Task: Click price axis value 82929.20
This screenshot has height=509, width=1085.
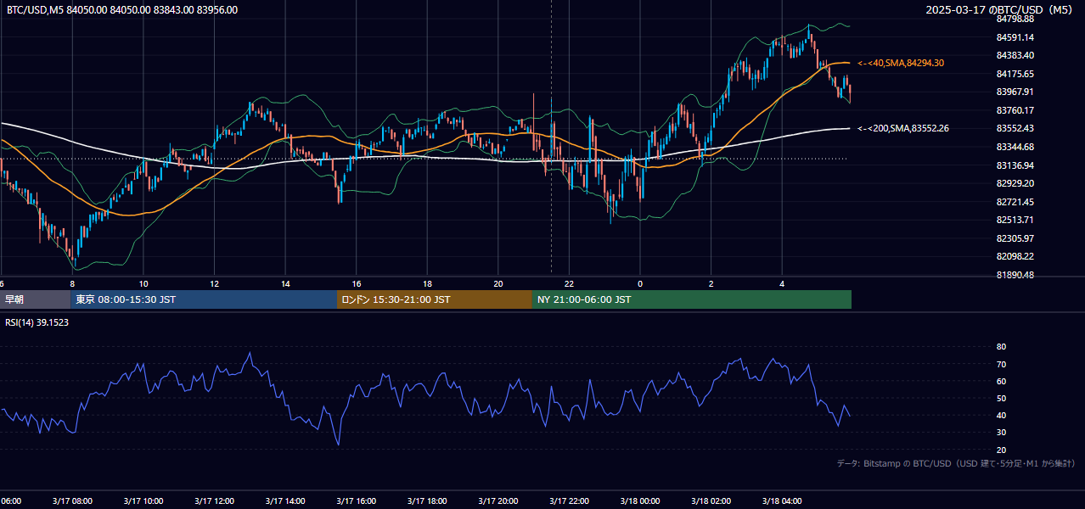Action: (1015, 183)
